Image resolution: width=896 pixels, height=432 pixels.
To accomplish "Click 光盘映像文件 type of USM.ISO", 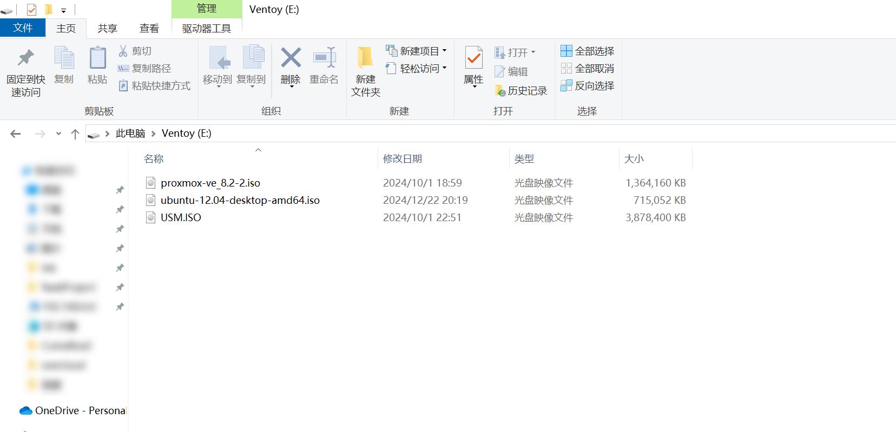I will pyautogui.click(x=543, y=217).
